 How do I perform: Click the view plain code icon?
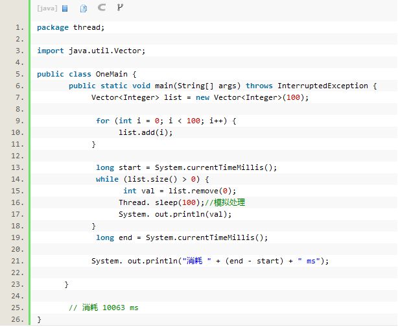[x=65, y=8]
